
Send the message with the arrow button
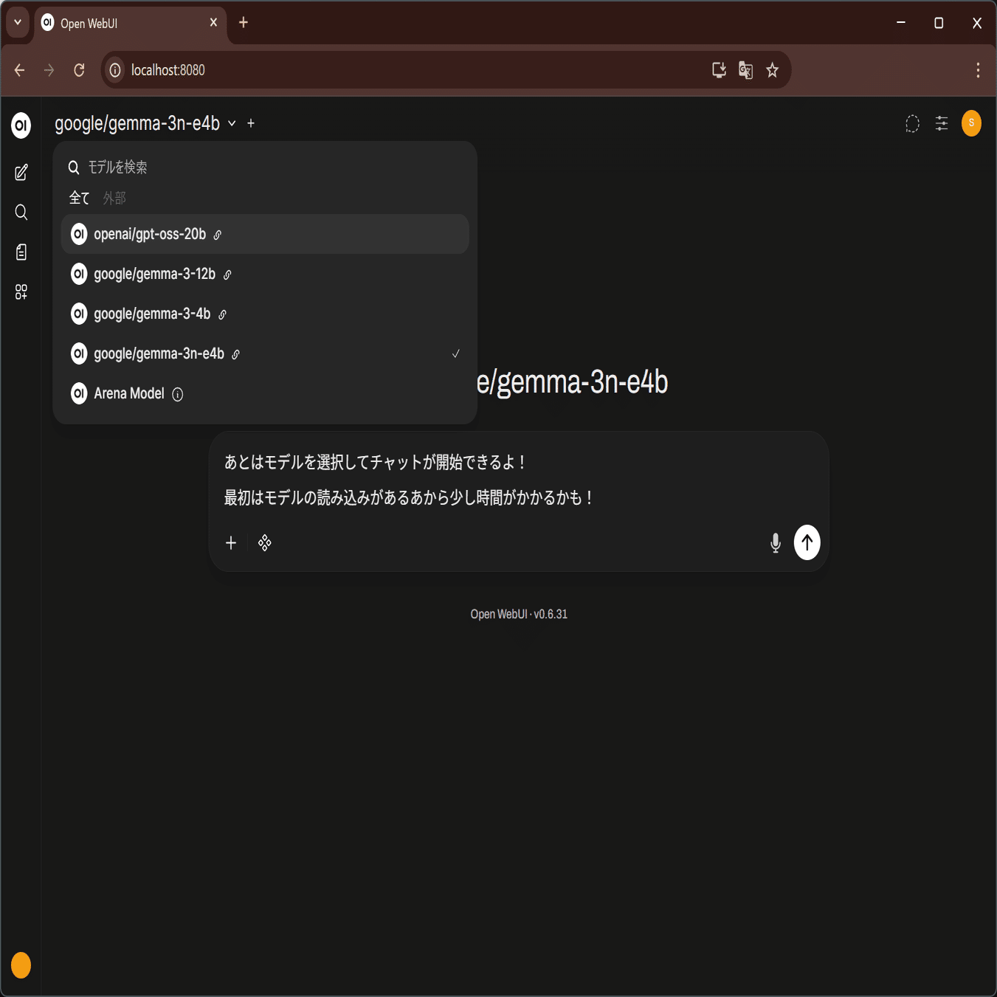tap(807, 542)
